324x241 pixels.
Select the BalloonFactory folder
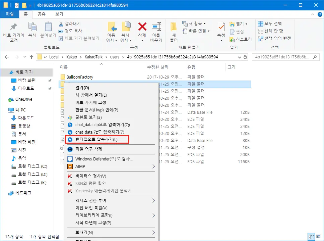[80, 77]
